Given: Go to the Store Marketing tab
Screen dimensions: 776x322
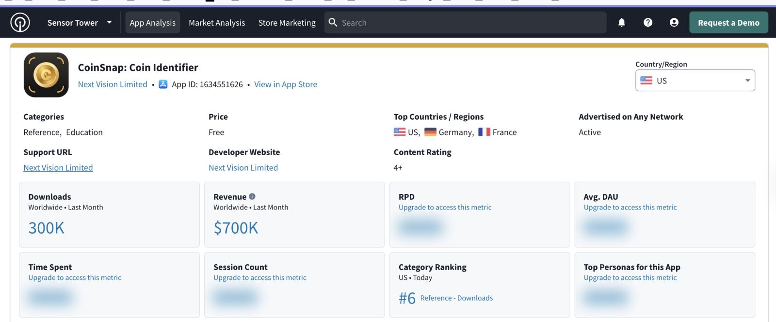Looking at the screenshot, I should click(x=287, y=23).
